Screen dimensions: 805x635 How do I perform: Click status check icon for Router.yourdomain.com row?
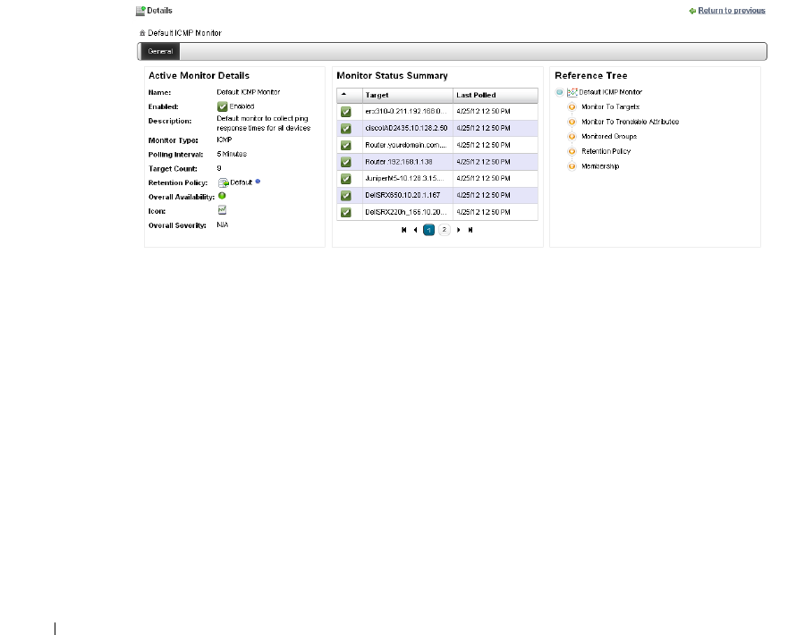click(x=346, y=145)
